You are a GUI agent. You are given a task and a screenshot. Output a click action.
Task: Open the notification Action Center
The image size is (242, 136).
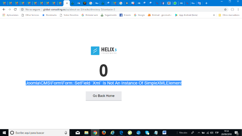coord(237,133)
